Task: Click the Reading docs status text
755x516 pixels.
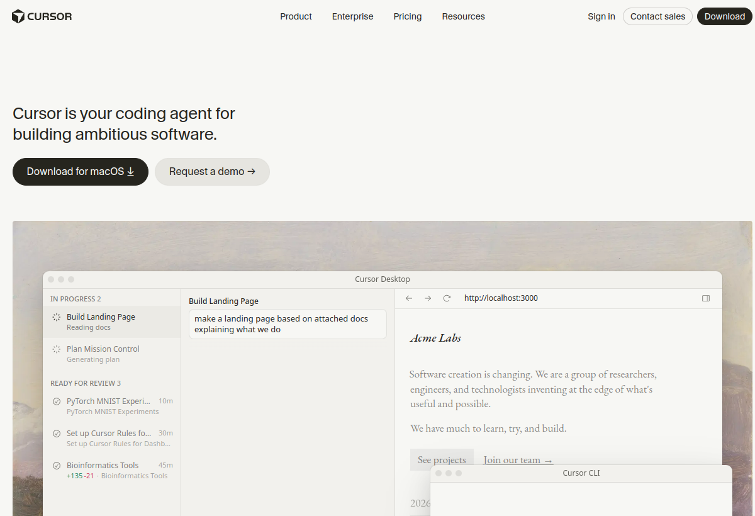Action: 89,327
